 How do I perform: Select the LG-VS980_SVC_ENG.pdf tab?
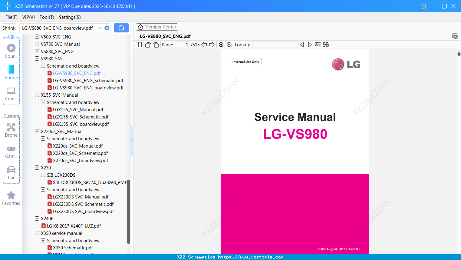(165, 36)
